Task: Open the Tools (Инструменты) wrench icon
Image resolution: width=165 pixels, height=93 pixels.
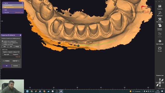Action: point(160,19)
